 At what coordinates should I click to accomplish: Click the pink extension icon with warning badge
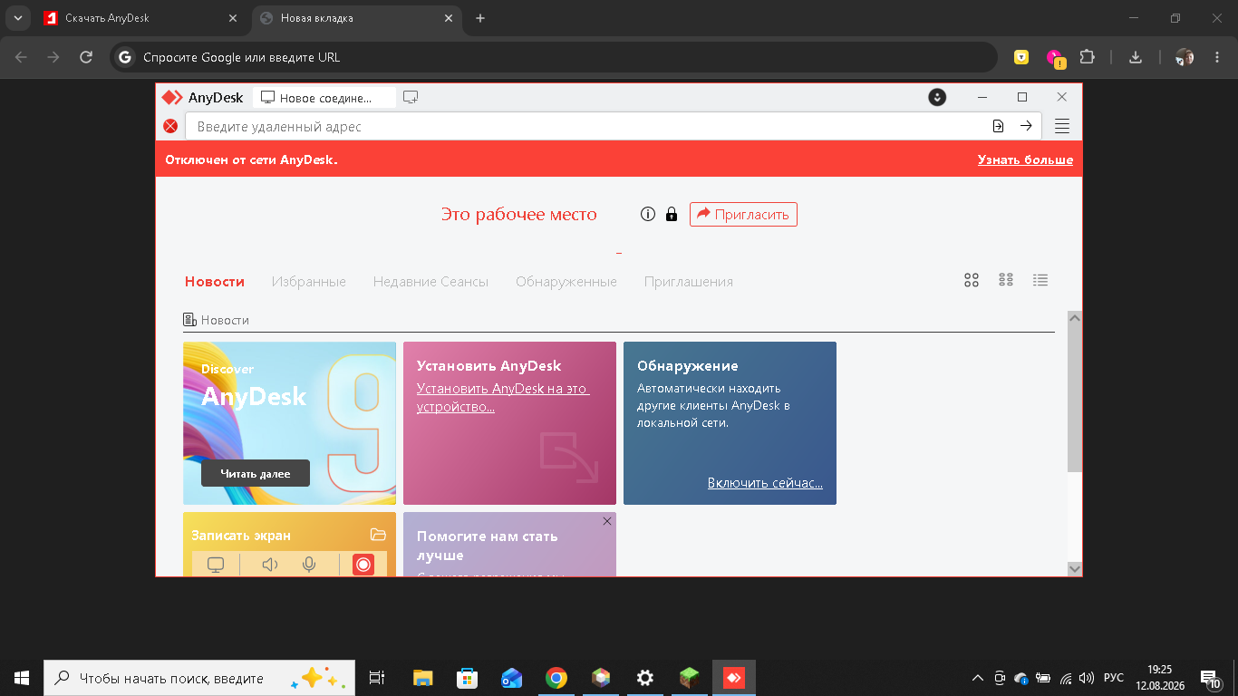(x=1055, y=58)
